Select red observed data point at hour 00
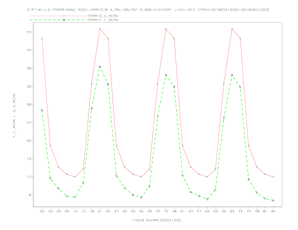This screenshot has height=230, width=298. pyautogui.click(x=42, y=39)
